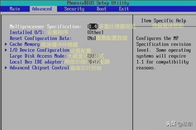Expand the Cache Memory arrow

click(x=6, y=44)
